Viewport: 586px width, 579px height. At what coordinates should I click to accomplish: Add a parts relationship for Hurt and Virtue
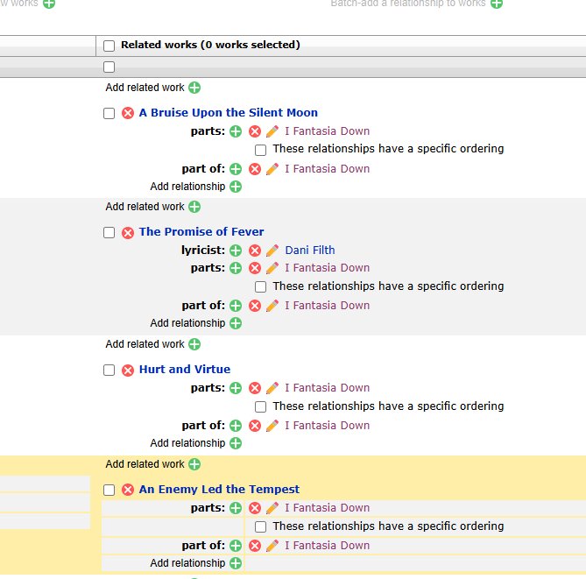coord(236,388)
